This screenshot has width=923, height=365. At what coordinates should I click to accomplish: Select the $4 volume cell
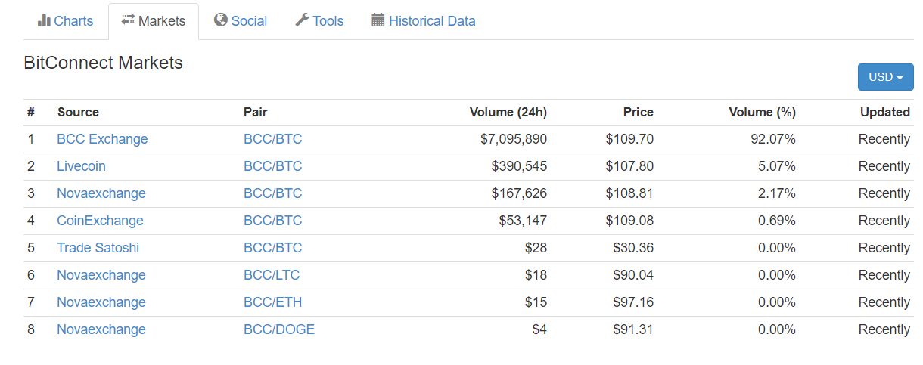(539, 329)
